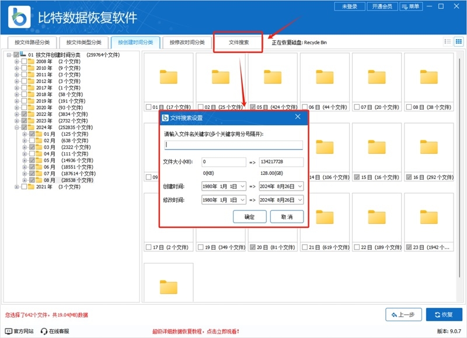
Task: Expand the 2010 年 tree node
Action: click(x=16, y=66)
